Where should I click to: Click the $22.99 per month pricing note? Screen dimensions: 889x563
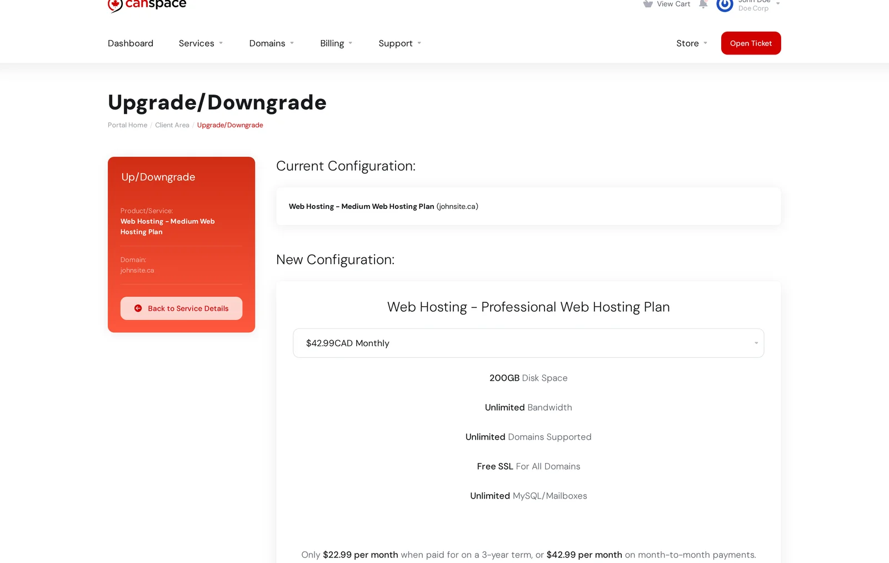pyautogui.click(x=361, y=555)
